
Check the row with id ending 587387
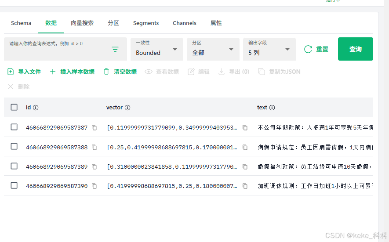14,127
